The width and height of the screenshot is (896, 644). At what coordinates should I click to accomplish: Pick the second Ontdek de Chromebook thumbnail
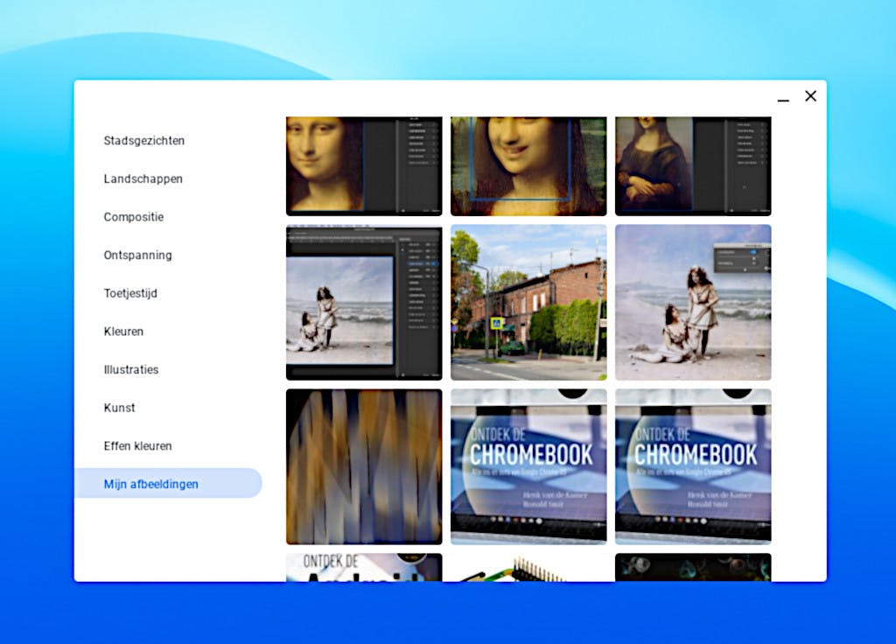[x=693, y=467]
